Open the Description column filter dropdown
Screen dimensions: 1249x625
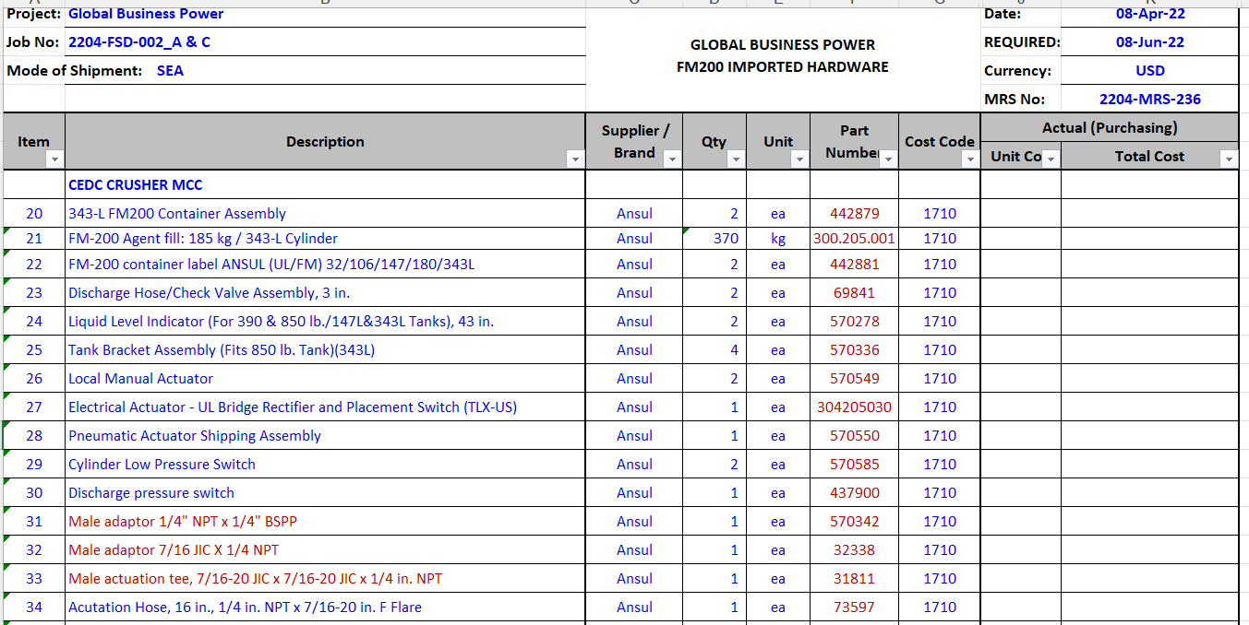point(576,159)
